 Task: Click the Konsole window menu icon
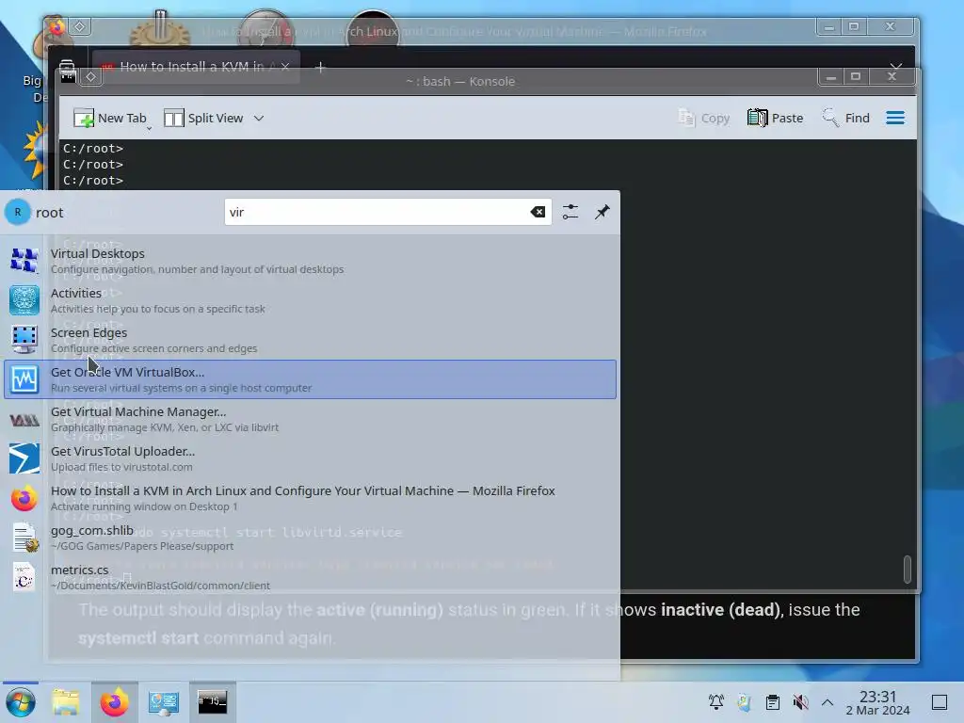click(68, 76)
